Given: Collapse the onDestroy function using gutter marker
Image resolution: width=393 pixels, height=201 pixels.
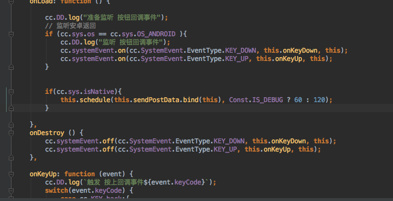Looking at the screenshot, I should tap(11, 133).
